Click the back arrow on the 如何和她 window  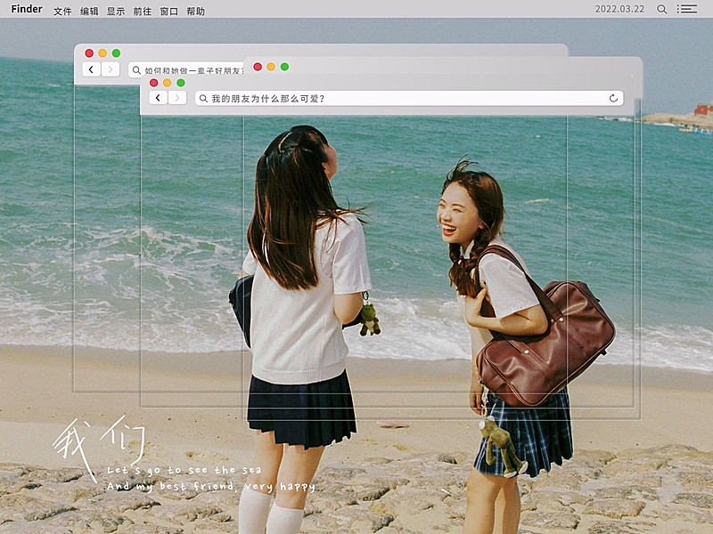click(x=92, y=69)
